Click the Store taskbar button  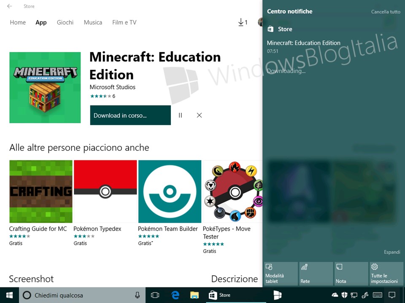pos(236,295)
